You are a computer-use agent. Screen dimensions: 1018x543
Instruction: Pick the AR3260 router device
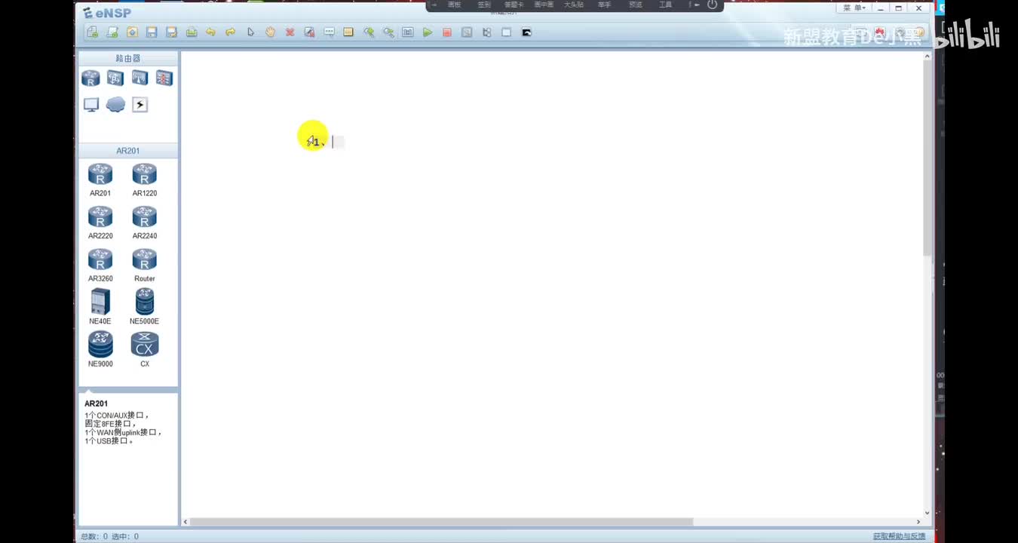tap(100, 265)
